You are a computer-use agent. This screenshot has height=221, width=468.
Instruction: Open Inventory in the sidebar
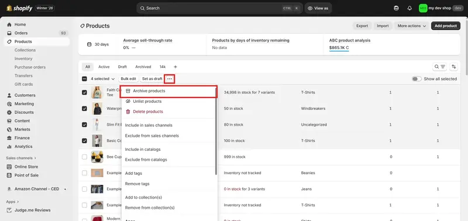(x=23, y=58)
